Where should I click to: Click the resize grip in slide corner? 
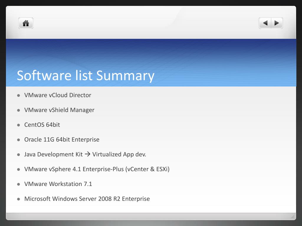tap(293, 217)
